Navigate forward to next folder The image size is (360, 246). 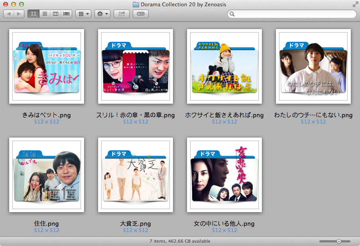18,14
